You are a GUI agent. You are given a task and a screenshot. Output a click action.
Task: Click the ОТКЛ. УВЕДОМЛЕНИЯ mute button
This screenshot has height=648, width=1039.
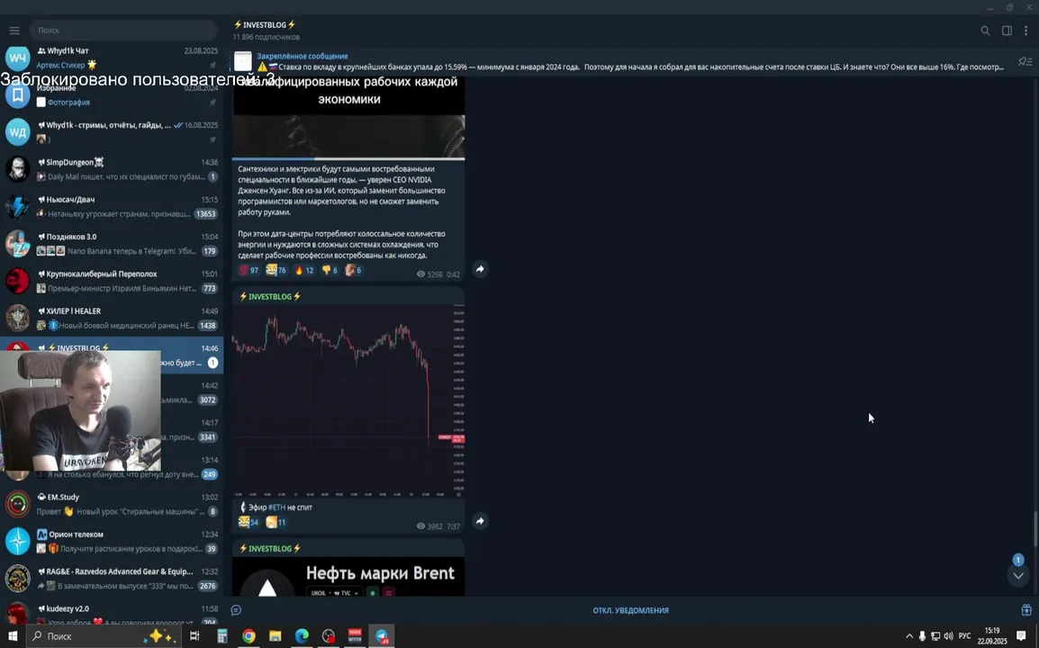click(630, 610)
